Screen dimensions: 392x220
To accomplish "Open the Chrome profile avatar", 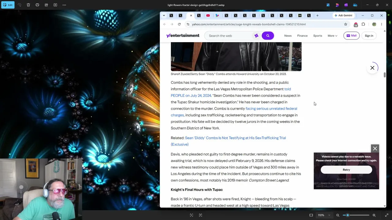I will [x=374, y=24].
